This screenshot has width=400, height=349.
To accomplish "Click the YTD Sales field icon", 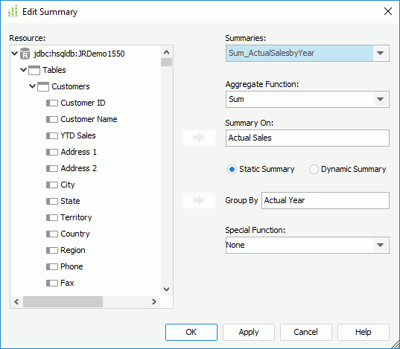I will pos(52,135).
